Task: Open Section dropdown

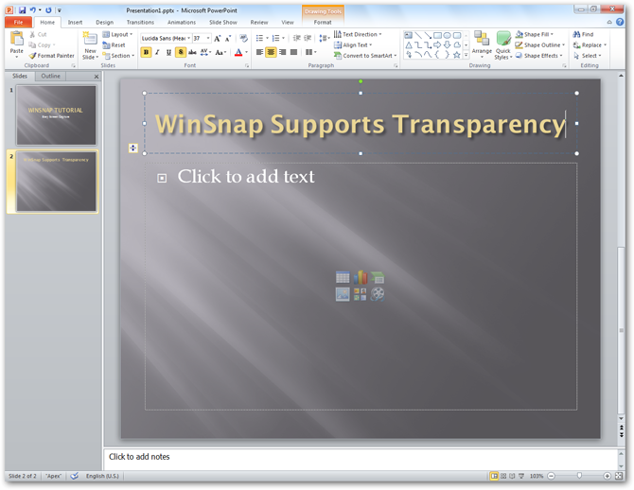Action: click(x=118, y=56)
